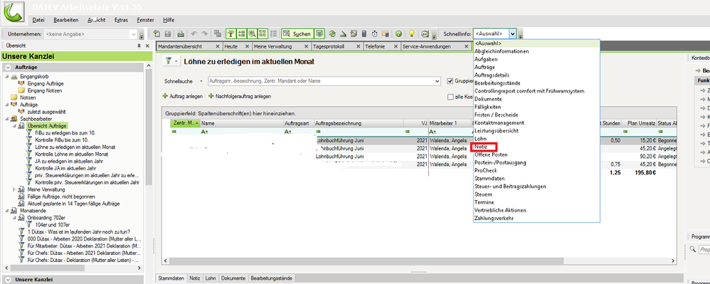Toggle the tree view toolbar icon
This screenshot has width=710, height=284.
[x=231, y=33]
